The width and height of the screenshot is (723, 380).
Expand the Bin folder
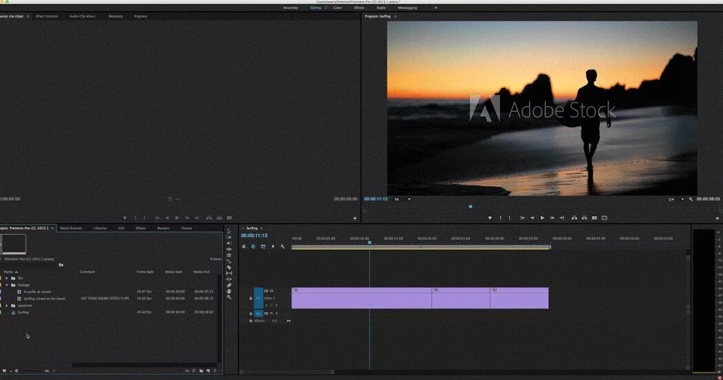7,278
